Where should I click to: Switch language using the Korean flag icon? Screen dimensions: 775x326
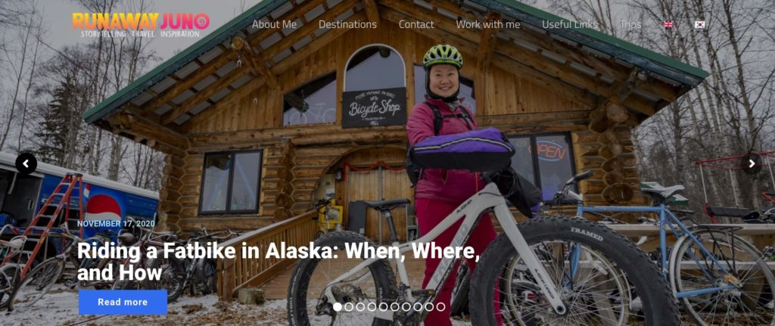coord(699,25)
